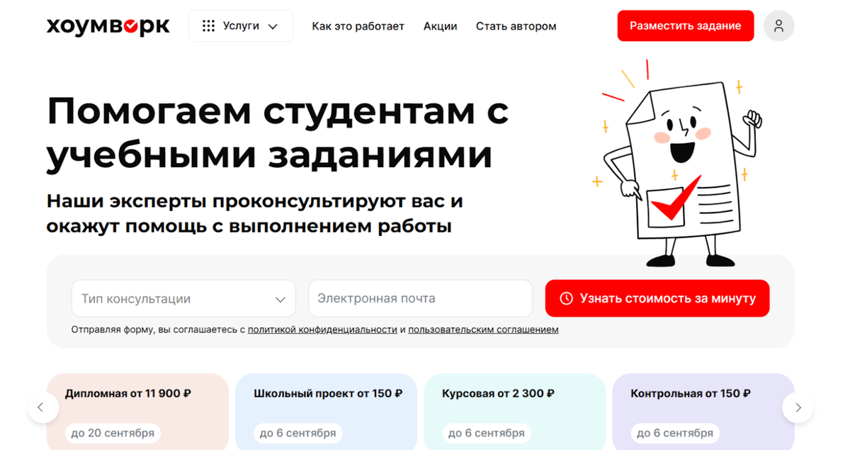The image size is (850, 450).
Task: Focus the Электронная почта input field
Action: (x=420, y=298)
